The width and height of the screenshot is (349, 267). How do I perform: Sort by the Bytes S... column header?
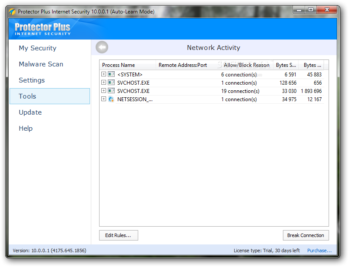286,65
